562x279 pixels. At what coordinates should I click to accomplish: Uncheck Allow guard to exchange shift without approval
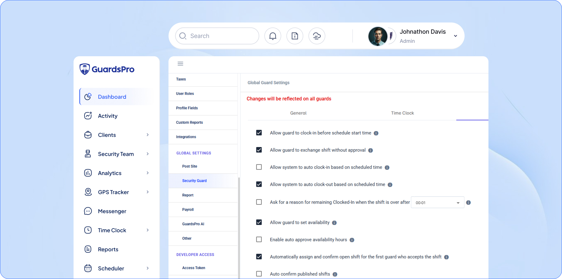coord(259,150)
